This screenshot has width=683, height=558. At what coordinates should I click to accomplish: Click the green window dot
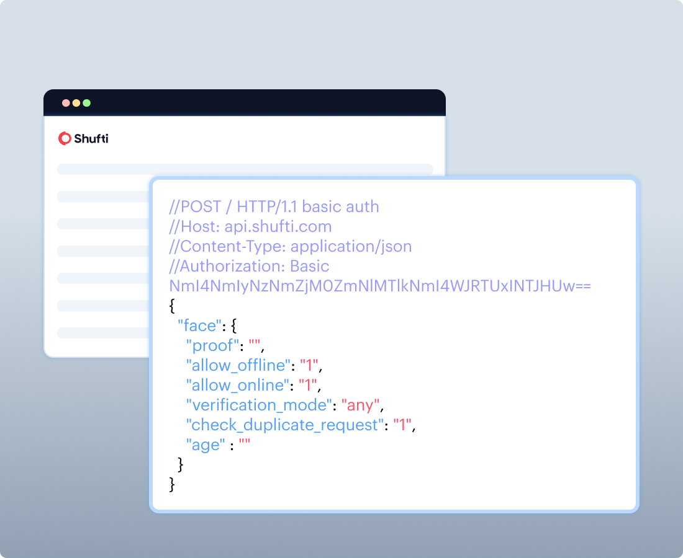[86, 103]
